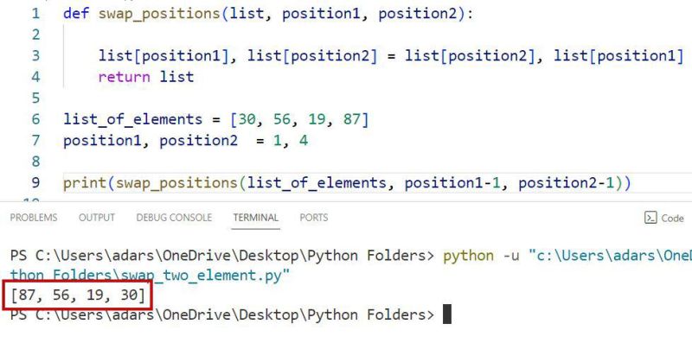
Task: Click line number 8 in the gutter
Action: pos(35,162)
